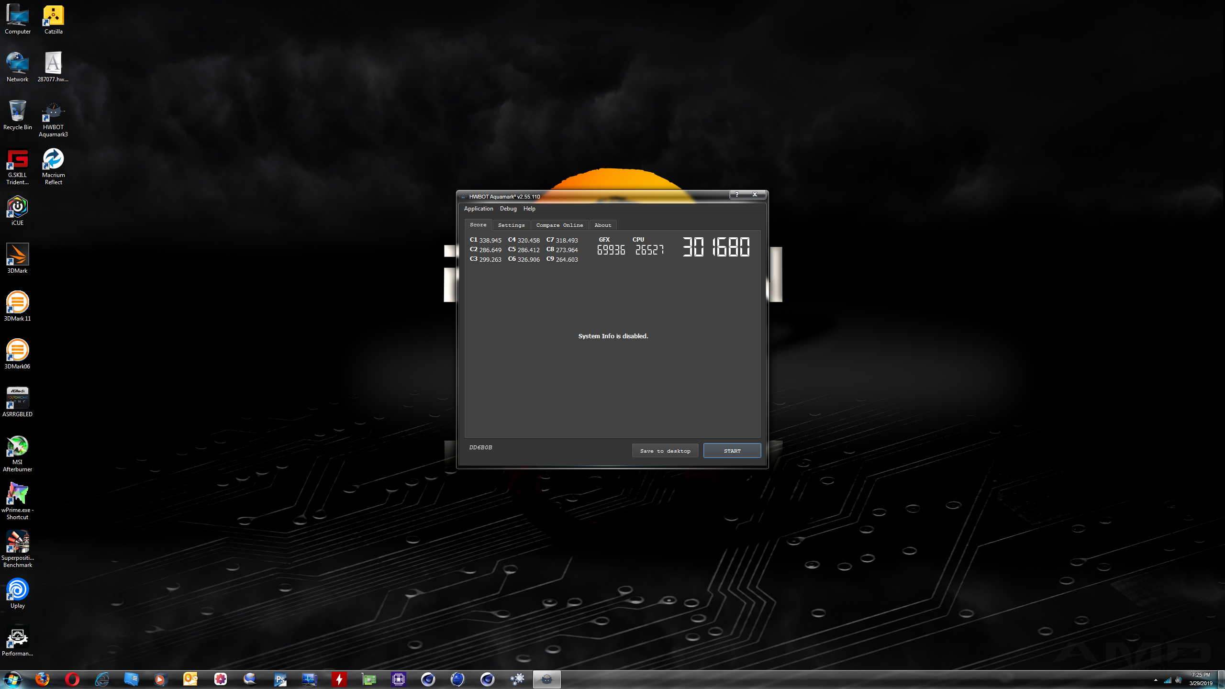Click the active Aquamark taskbar button
1225x689 pixels.
547,679
